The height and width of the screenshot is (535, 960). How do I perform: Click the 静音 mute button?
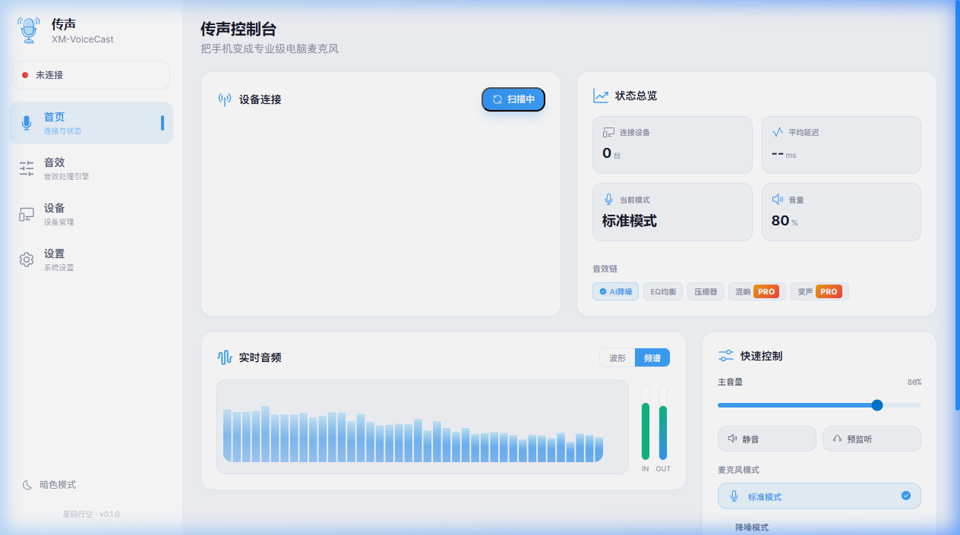click(767, 439)
